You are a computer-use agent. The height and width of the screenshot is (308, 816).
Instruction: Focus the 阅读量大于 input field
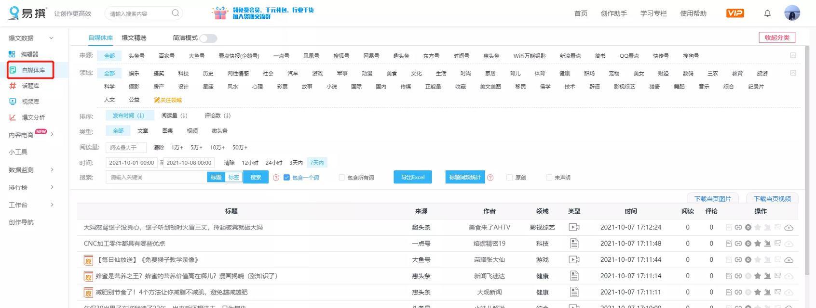click(126, 148)
